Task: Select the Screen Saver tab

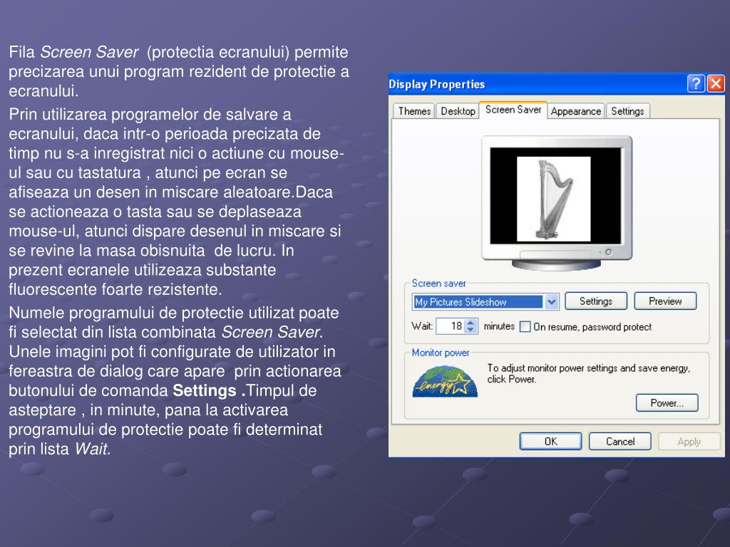Action: pos(513,110)
